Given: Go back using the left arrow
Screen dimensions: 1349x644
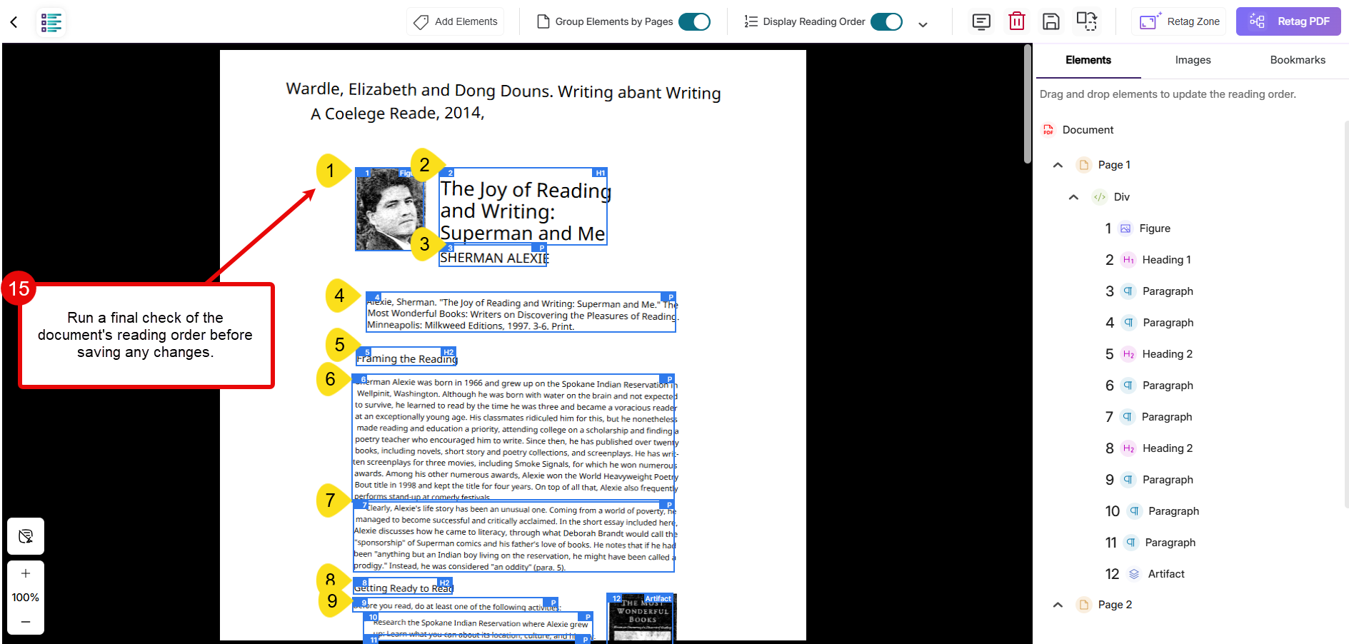Looking at the screenshot, I should click(14, 22).
